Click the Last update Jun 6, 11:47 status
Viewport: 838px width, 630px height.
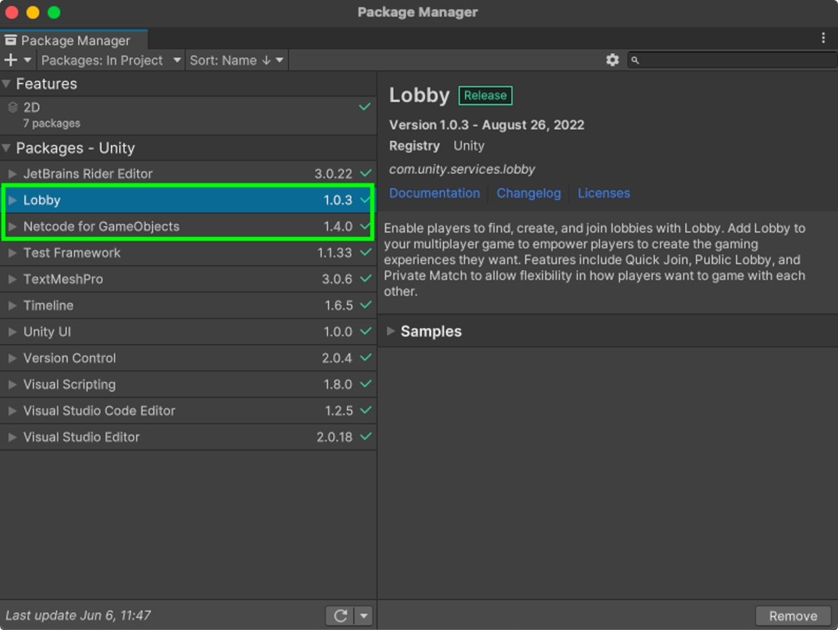click(x=78, y=615)
